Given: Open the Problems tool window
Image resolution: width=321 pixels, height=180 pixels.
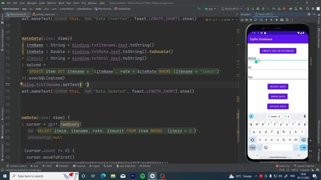Looking at the screenshot, I should (x=62, y=166).
